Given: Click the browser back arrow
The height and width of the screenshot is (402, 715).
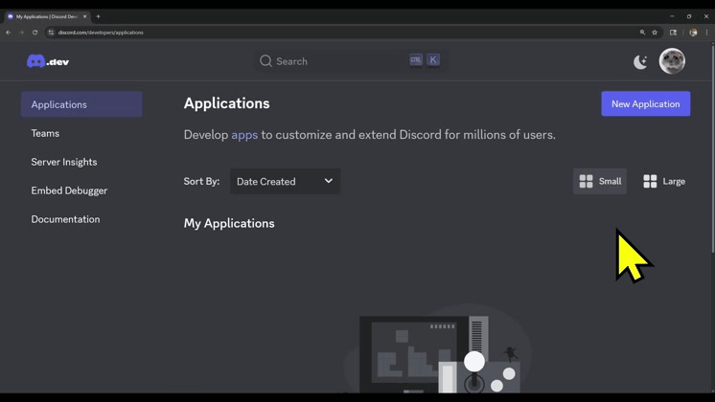Looking at the screenshot, I should pyautogui.click(x=9, y=33).
